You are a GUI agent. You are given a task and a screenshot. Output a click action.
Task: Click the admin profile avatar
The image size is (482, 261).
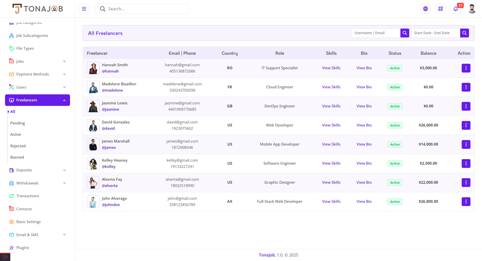[x=472, y=9]
